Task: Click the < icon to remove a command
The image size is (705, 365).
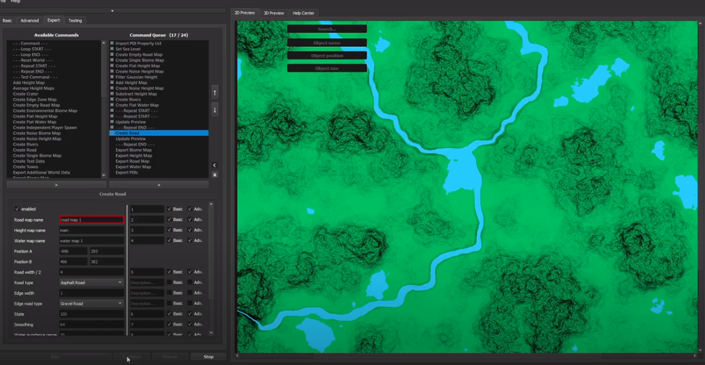Action: (x=159, y=184)
